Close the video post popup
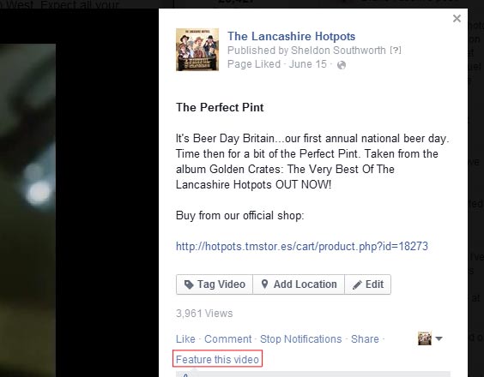Screen dimensions: 484x377 tap(457, 19)
